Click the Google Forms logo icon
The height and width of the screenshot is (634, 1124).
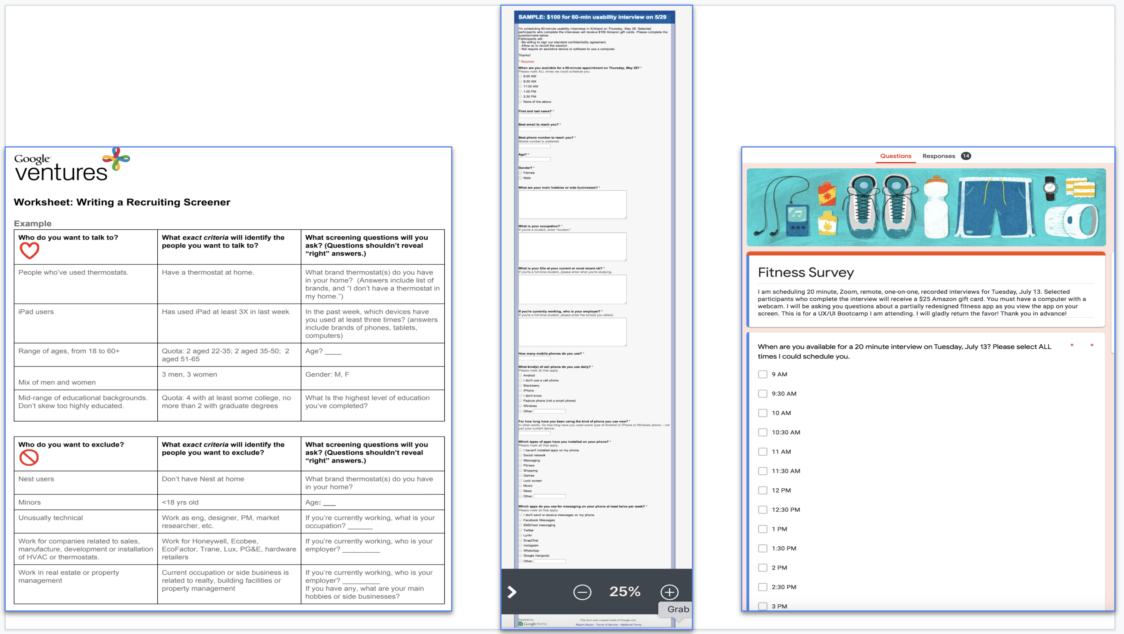click(521, 624)
